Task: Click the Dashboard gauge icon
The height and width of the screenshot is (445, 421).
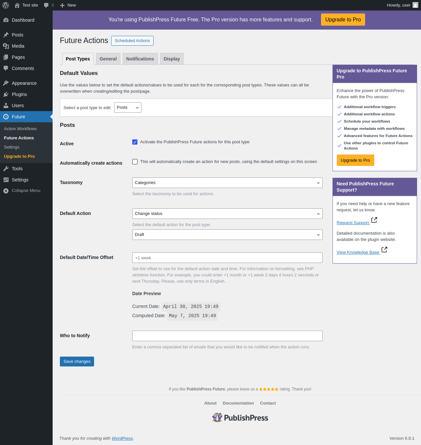Action: click(6, 20)
